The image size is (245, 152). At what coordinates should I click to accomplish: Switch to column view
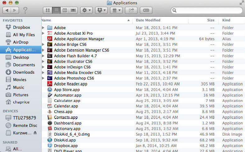coord(65,11)
